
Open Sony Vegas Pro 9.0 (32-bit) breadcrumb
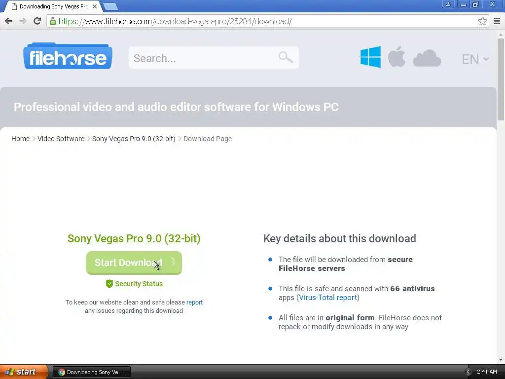(134, 139)
